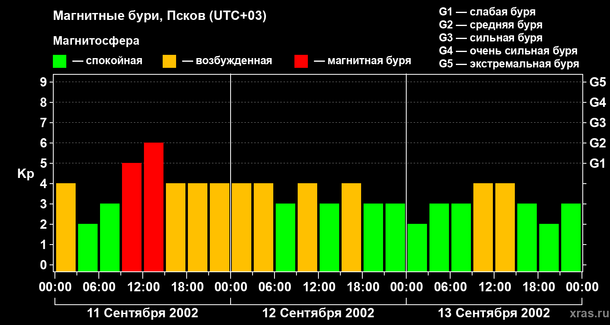Click the orange bar starting 00:00 on 11 September

tap(66, 227)
